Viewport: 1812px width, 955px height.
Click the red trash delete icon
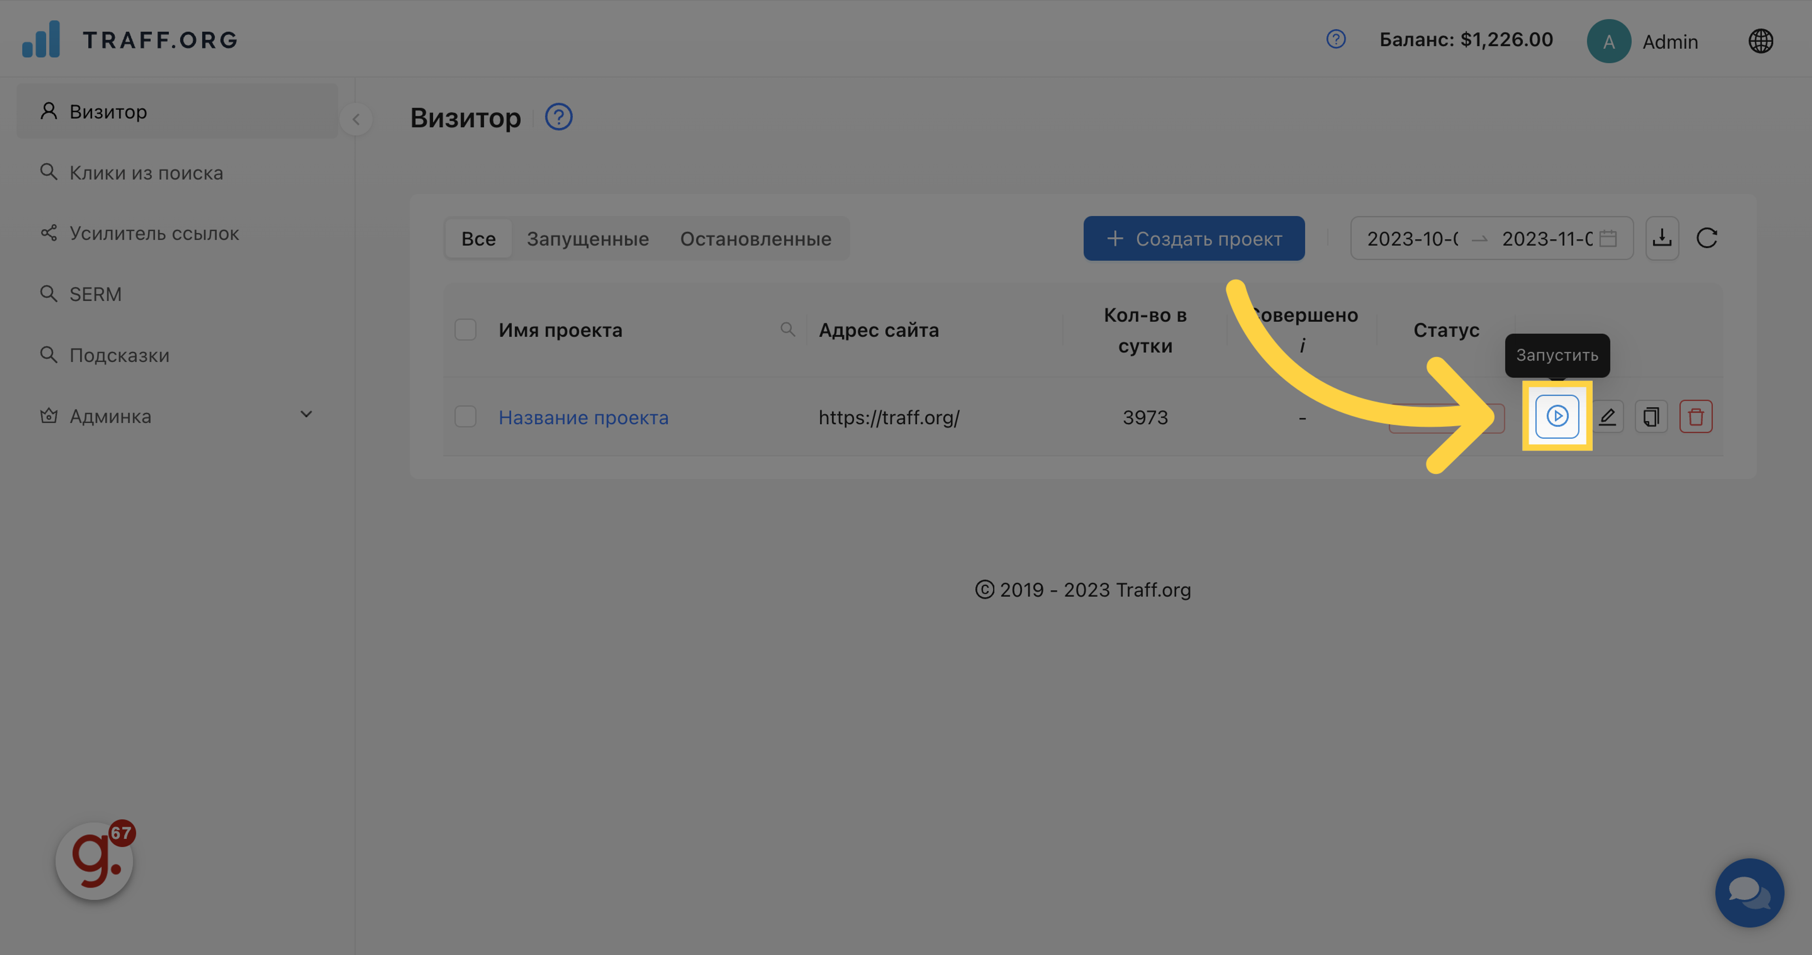(x=1695, y=417)
